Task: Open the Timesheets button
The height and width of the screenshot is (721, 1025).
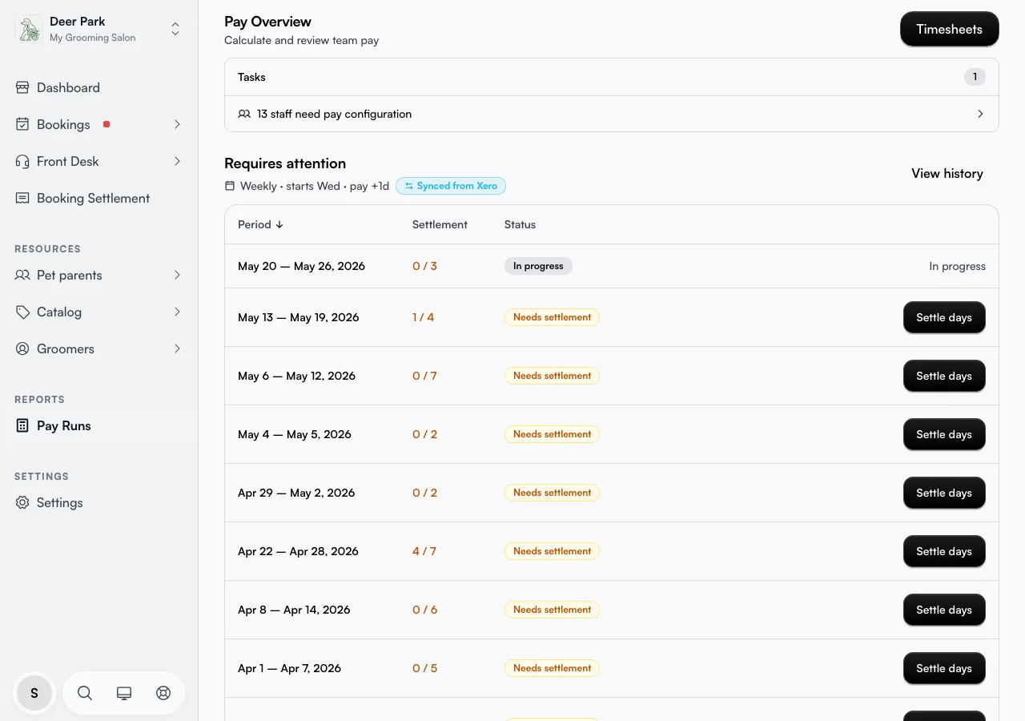Action: (950, 30)
